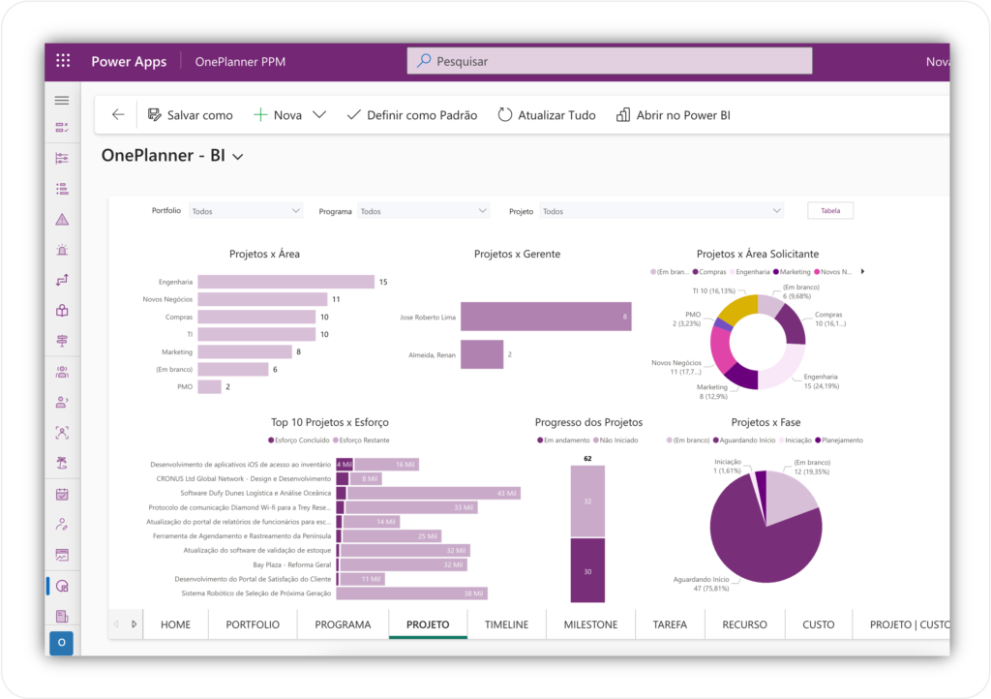Open the open-book lessons icon in sidebar
The height and width of the screenshot is (699, 991).
pos(62,311)
